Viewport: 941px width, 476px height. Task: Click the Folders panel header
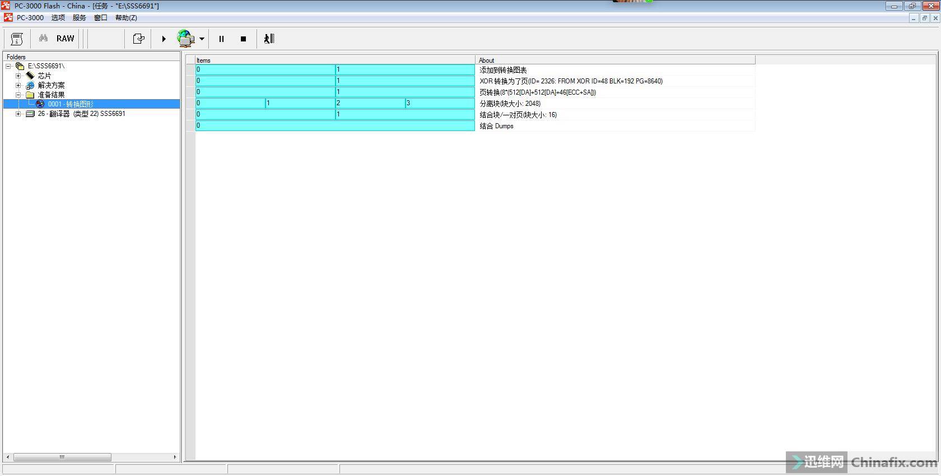pyautogui.click(x=92, y=57)
